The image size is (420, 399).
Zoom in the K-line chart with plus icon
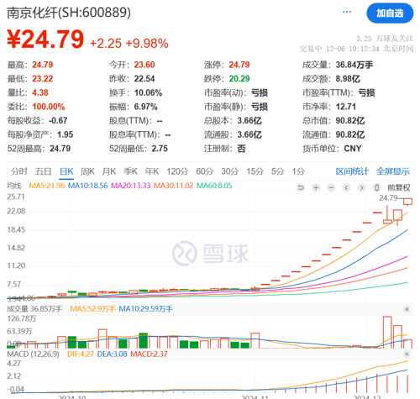pyautogui.click(x=316, y=187)
